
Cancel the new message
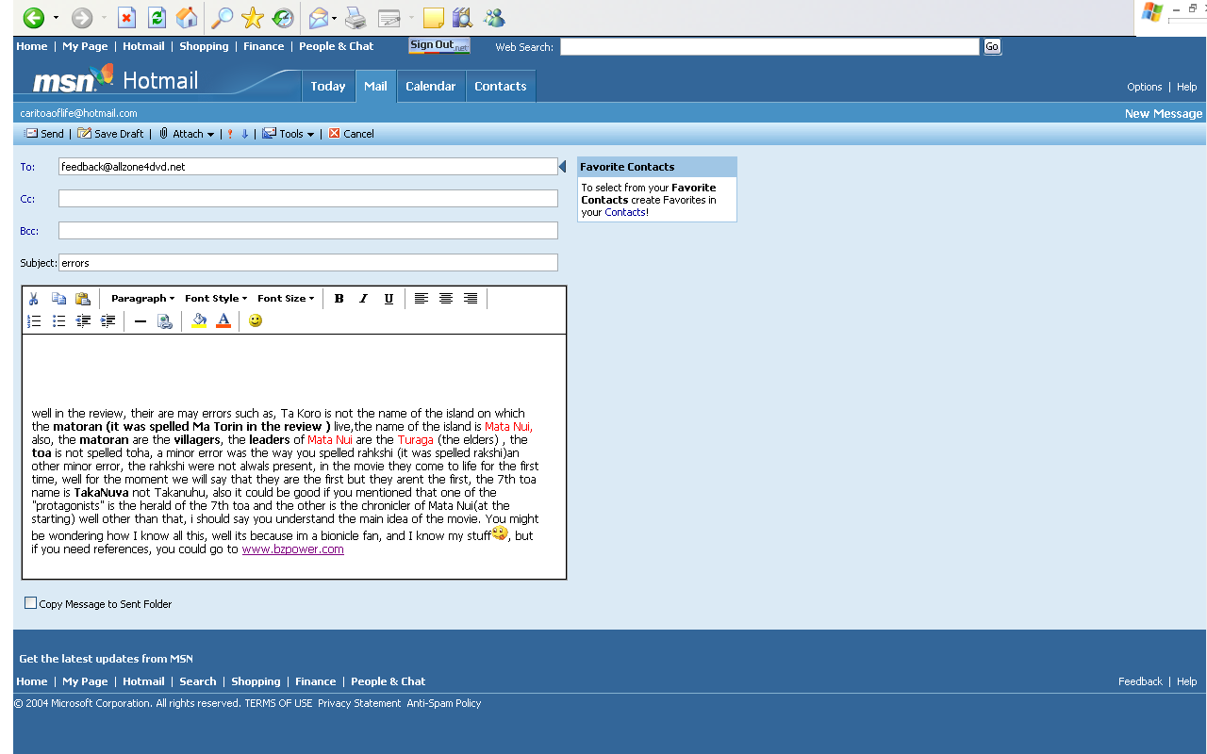pyautogui.click(x=351, y=134)
